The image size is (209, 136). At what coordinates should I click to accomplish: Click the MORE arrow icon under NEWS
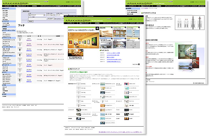pyautogui.click(x=139, y=64)
